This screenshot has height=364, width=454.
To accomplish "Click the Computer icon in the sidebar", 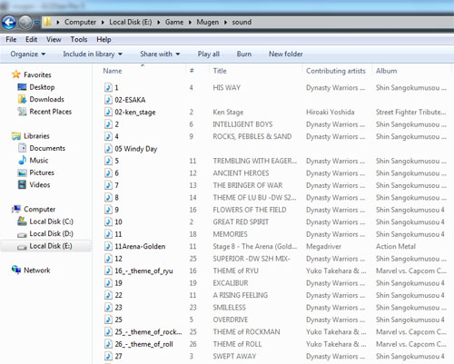I will (x=16, y=209).
